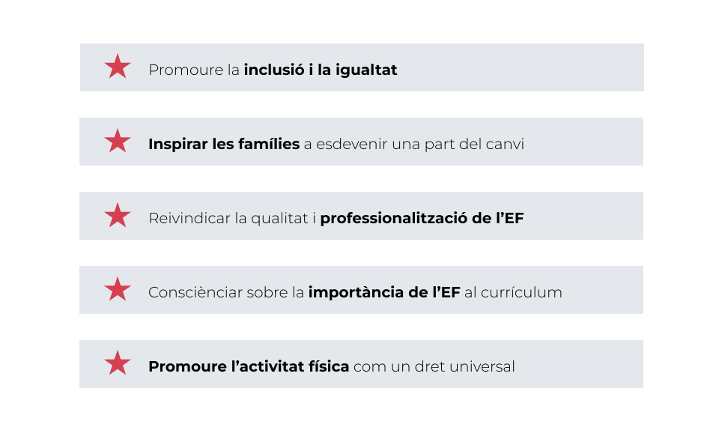Select bold text 'professionalització de l'EF'
This screenshot has width=722, height=427.
[x=422, y=219]
